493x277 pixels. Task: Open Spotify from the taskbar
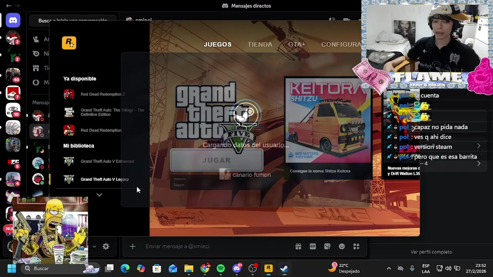[221, 269]
